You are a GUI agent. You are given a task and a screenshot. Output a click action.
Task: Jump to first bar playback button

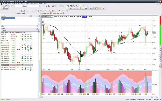pos(60,11)
